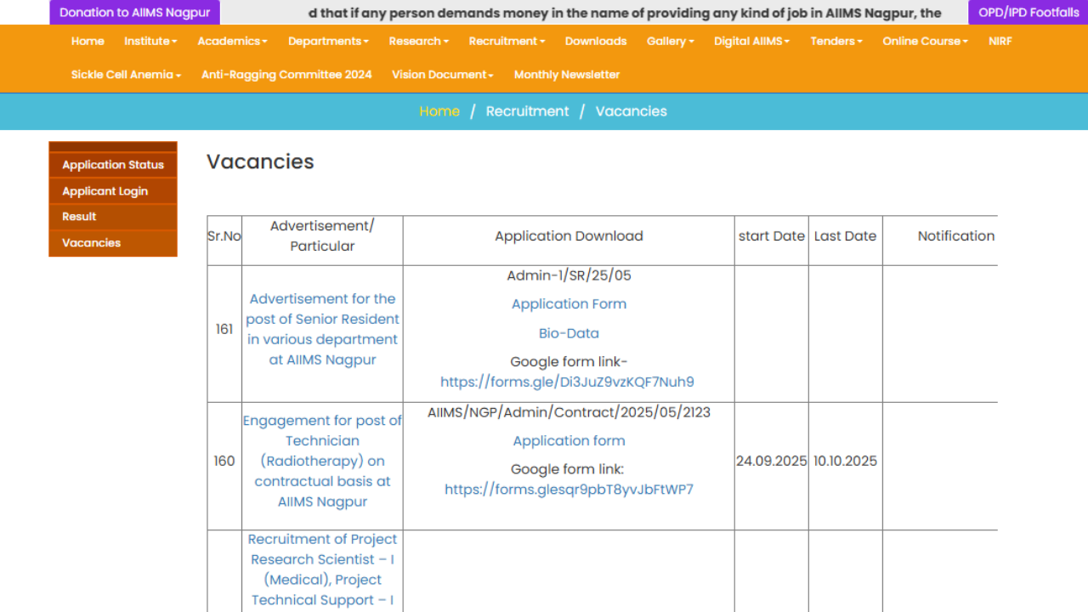Open the Institute dropdown menu
1088x612 pixels.
(x=150, y=41)
